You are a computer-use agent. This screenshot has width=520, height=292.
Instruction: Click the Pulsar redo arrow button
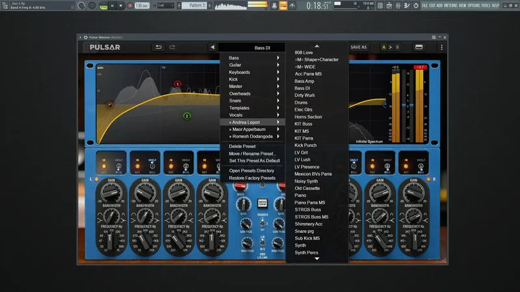click(172, 47)
